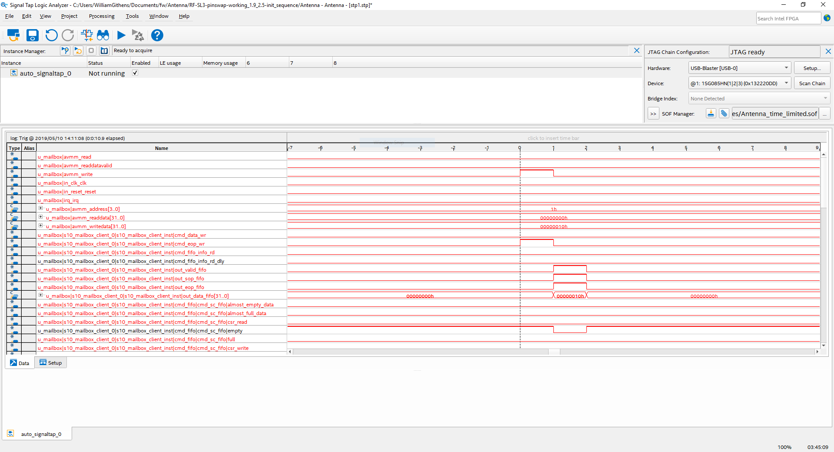Screen dimensions: 834x452
Task: Open the Tools menu
Action: pos(132,16)
